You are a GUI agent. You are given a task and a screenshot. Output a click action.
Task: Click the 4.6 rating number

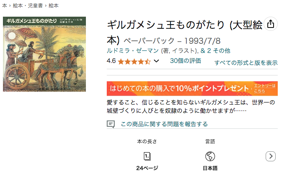click(x=111, y=61)
